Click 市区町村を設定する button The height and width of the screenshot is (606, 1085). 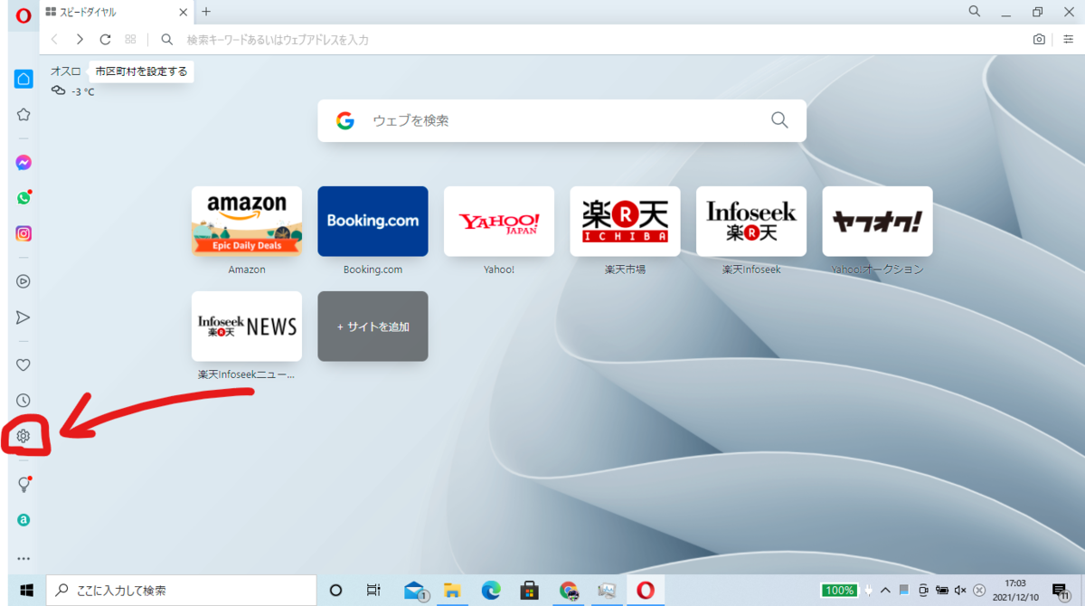click(x=141, y=71)
